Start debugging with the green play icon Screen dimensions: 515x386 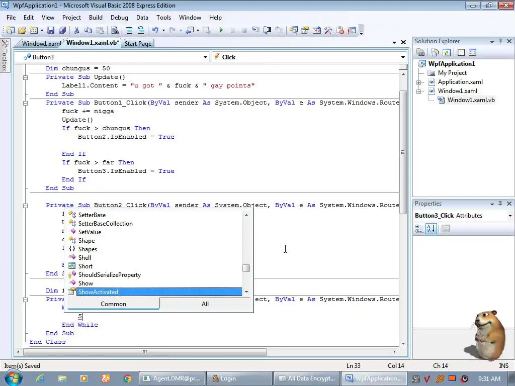coord(221,30)
